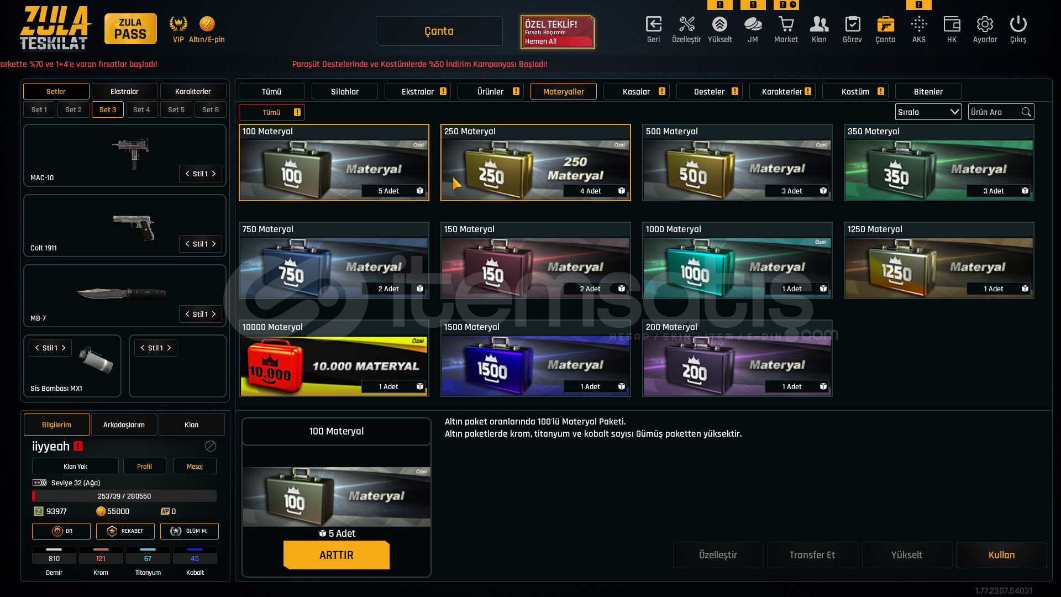Open Ayarlar settings gear

point(985,24)
